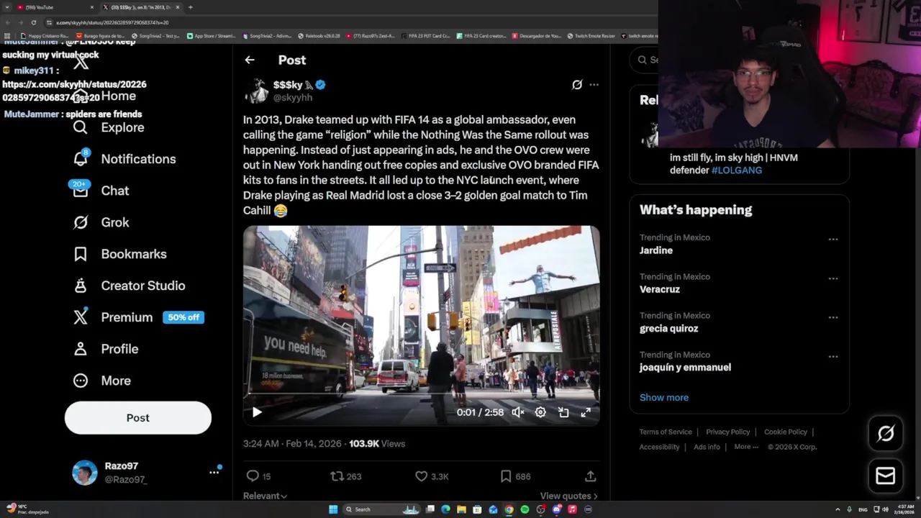Play the video
This screenshot has width=921, height=518.
point(257,412)
